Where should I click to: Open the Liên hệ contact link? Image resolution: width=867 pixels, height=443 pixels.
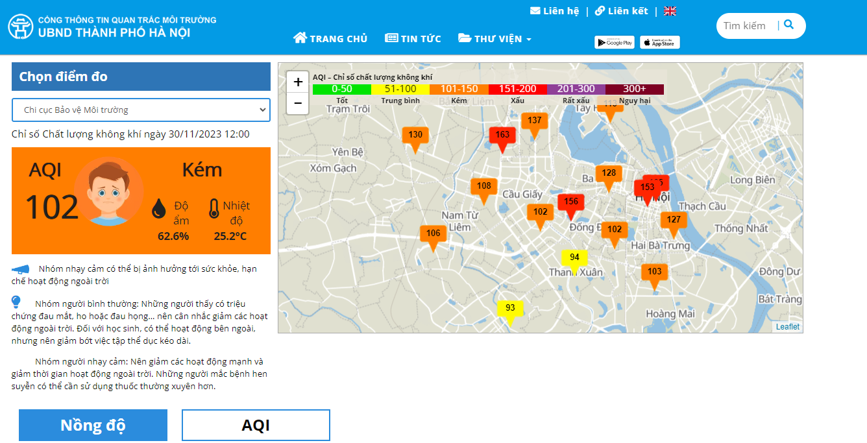[x=554, y=11]
